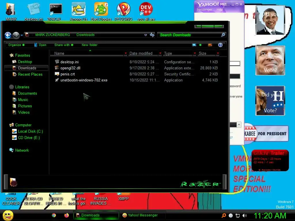Open the 2PACAL command prompt shortcut
Screen dimensions: 295x221
click(x=56, y=11)
